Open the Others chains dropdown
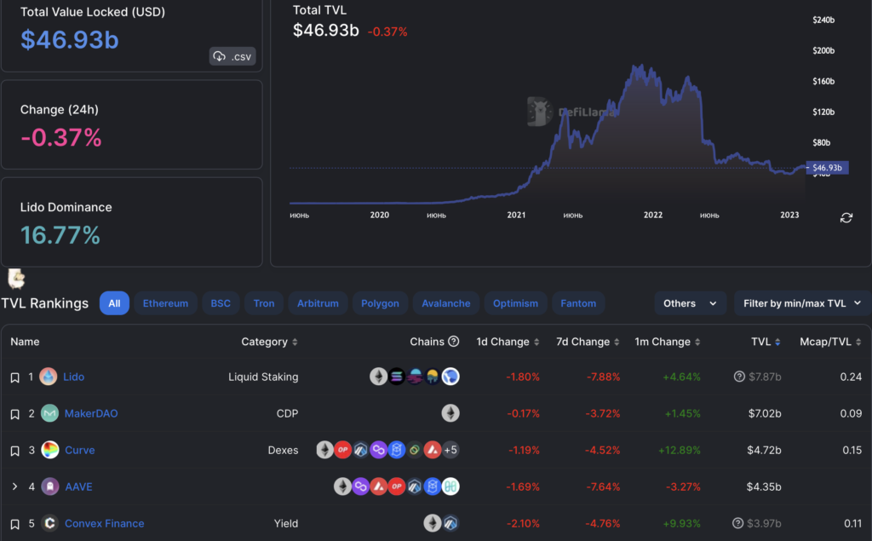This screenshot has height=541, width=872. click(x=690, y=303)
